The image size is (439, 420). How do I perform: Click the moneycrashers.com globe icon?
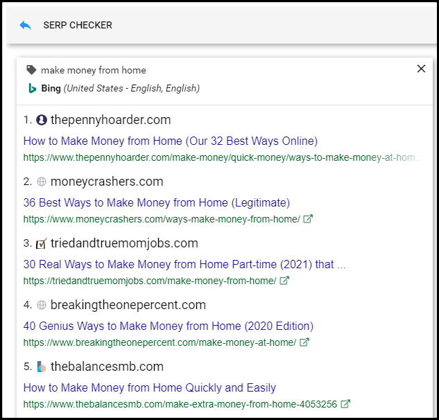(x=42, y=182)
